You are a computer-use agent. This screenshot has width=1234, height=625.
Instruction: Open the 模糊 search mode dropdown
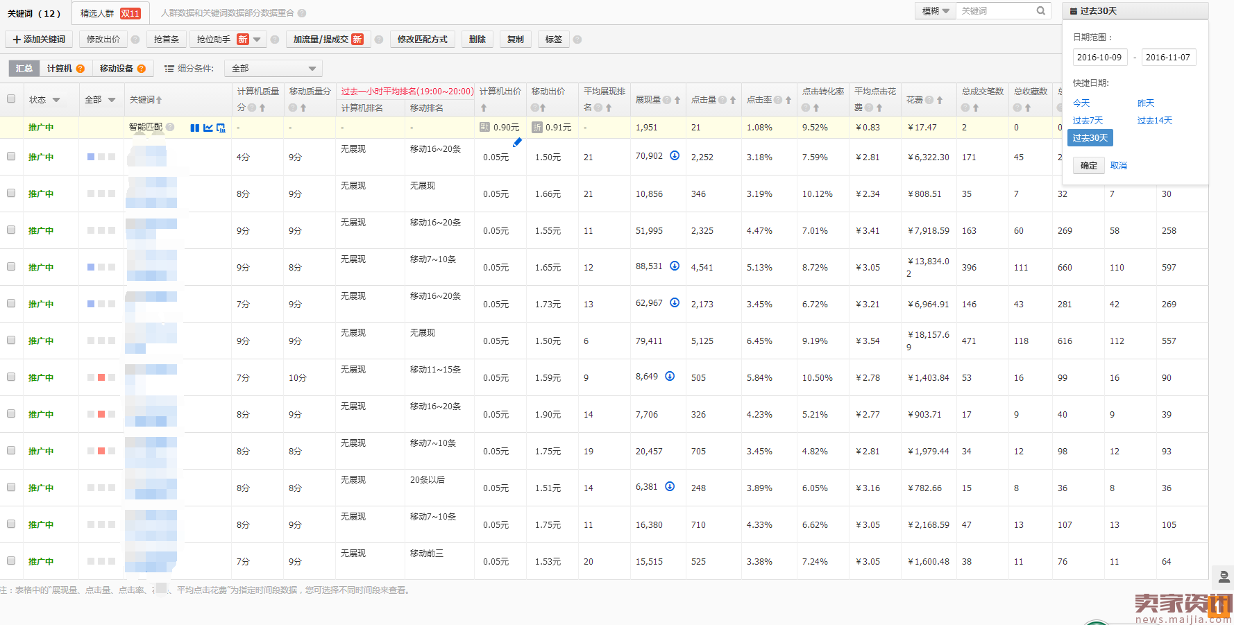(x=935, y=11)
